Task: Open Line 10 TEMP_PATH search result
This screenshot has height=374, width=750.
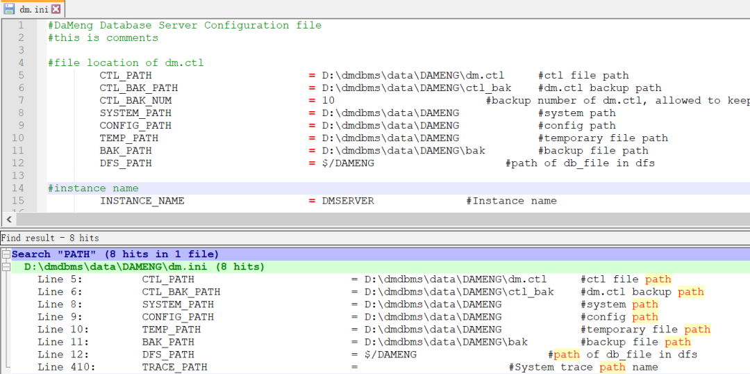Action: tap(172, 330)
